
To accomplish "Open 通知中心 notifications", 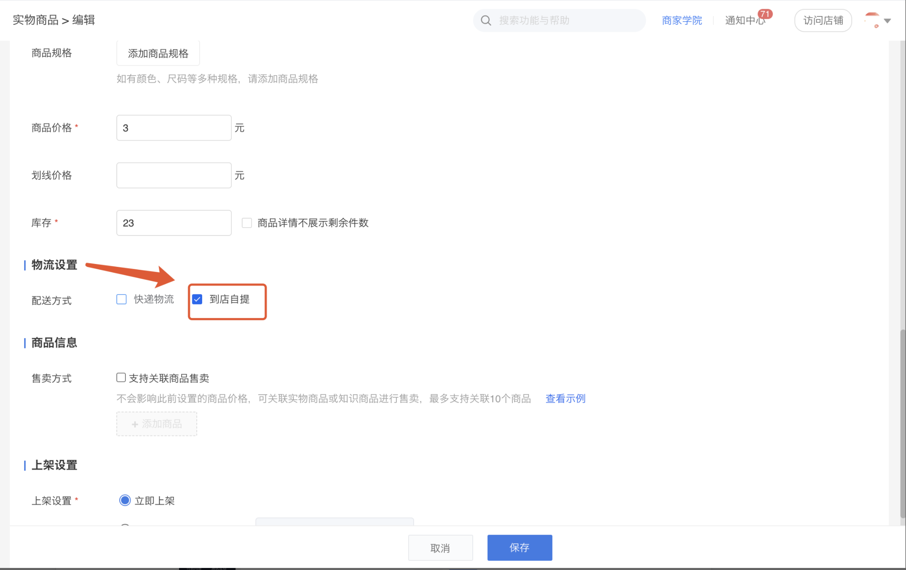I will (x=745, y=21).
